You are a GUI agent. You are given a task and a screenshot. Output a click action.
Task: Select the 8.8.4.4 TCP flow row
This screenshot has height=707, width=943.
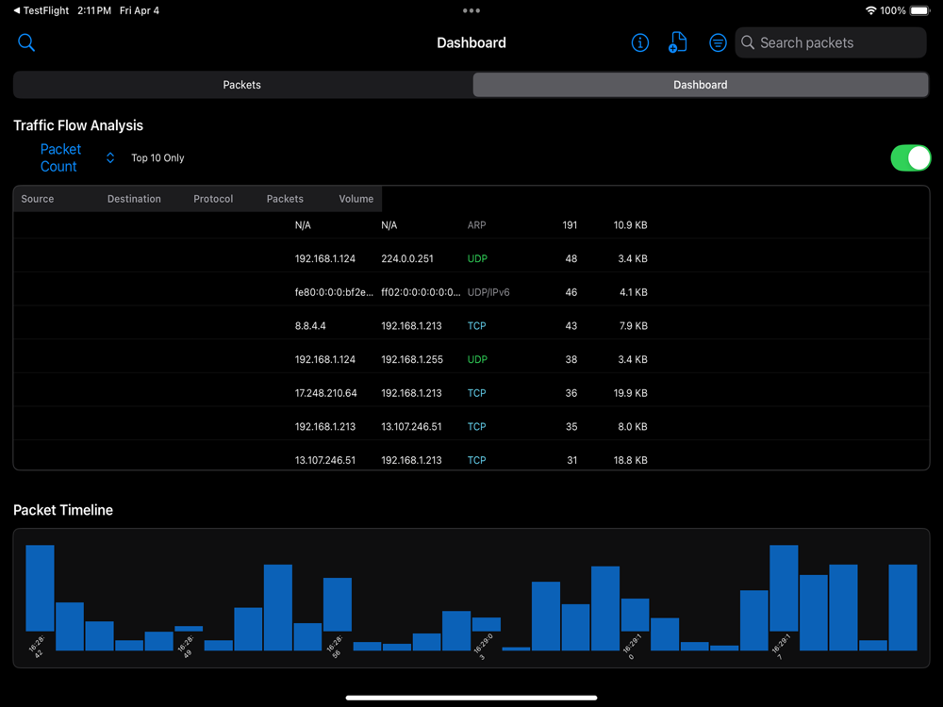click(471, 326)
